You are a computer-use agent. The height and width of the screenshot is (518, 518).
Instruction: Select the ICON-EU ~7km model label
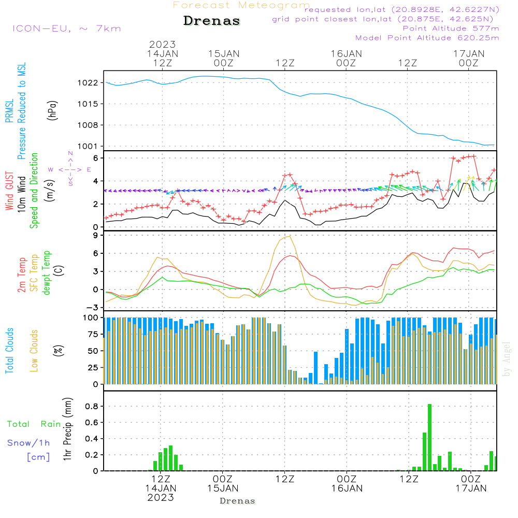66,28
